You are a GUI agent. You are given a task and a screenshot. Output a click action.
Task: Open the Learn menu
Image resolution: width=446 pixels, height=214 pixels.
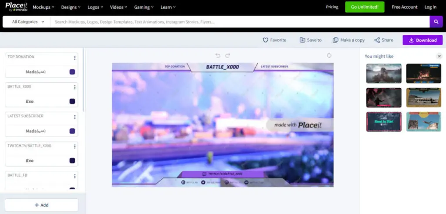pos(168,7)
